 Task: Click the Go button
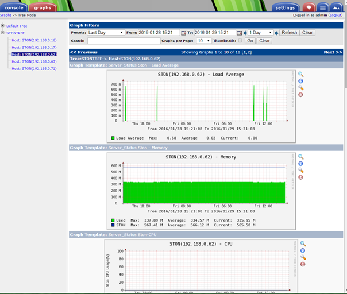coord(250,41)
